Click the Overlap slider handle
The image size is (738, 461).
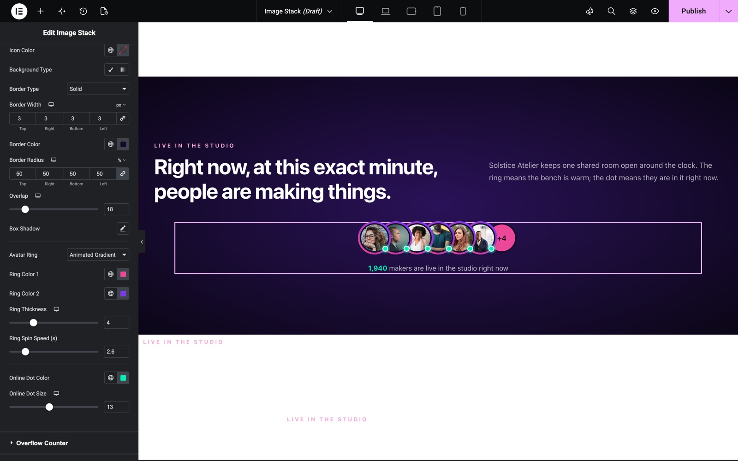[25, 209]
